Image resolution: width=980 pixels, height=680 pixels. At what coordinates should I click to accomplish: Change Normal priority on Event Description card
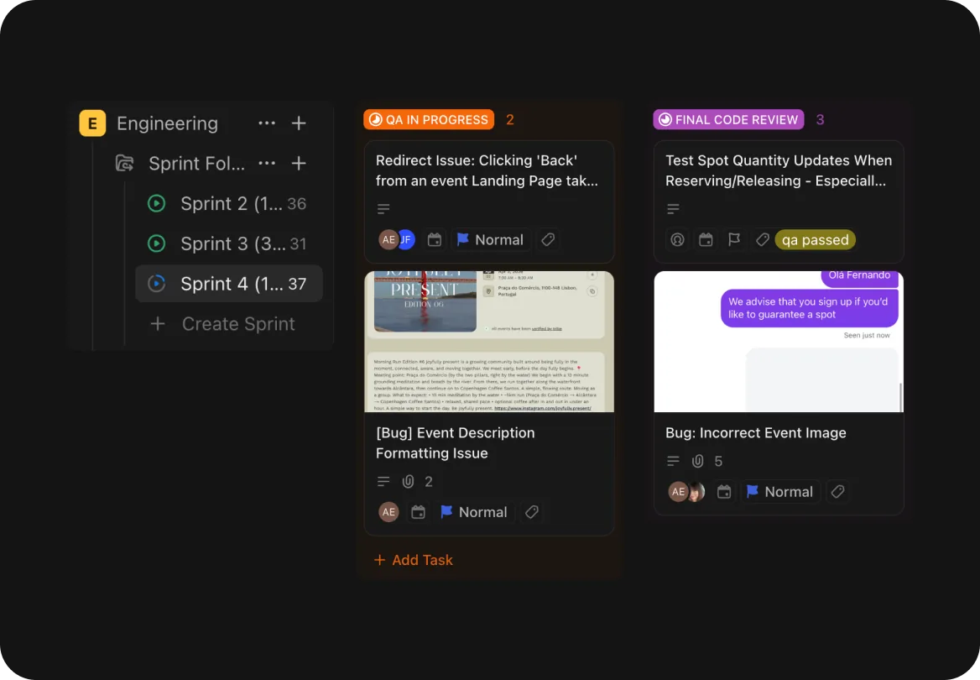(474, 512)
